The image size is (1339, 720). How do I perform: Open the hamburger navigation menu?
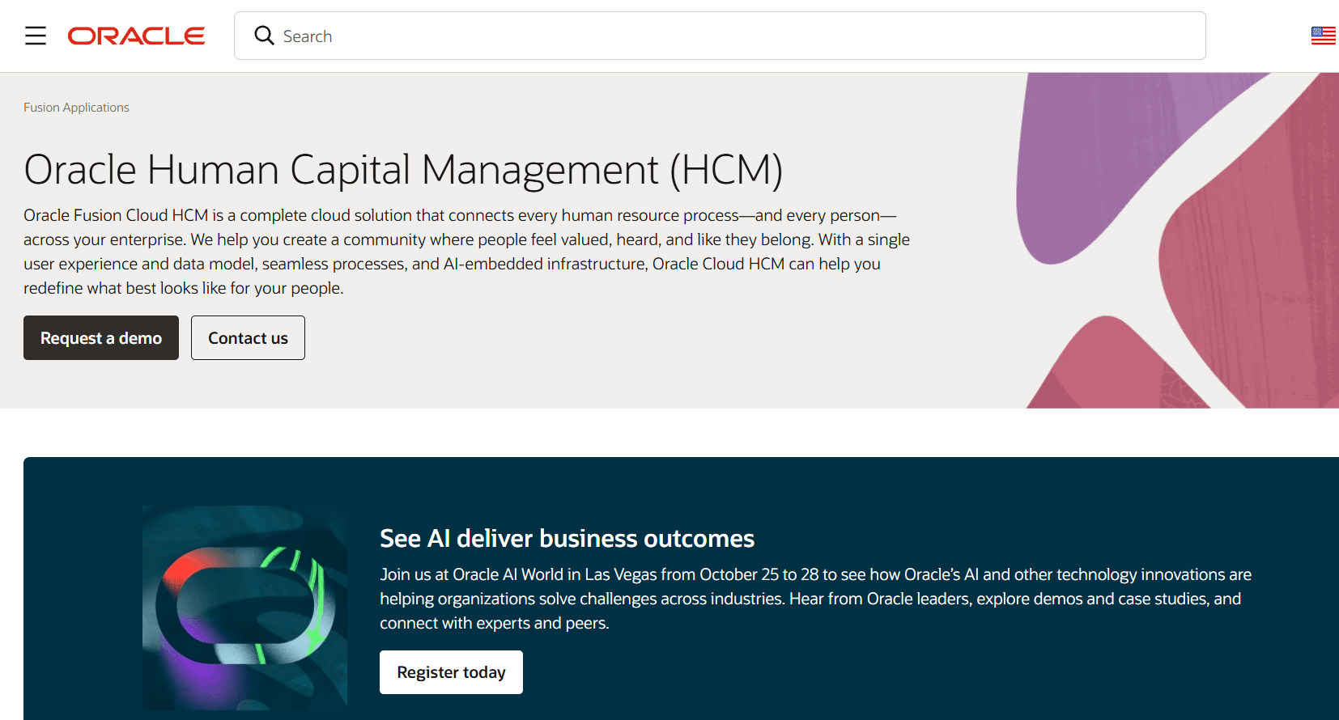36,36
